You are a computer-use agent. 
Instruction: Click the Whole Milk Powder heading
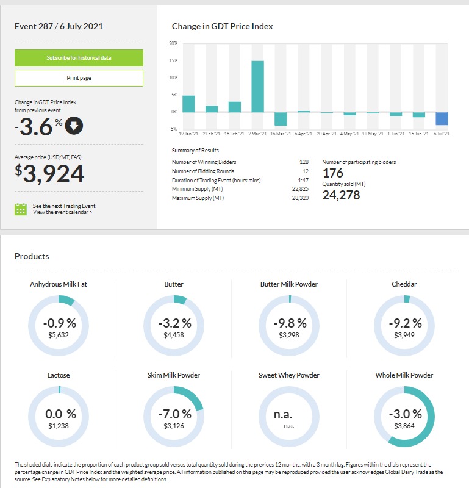click(404, 375)
